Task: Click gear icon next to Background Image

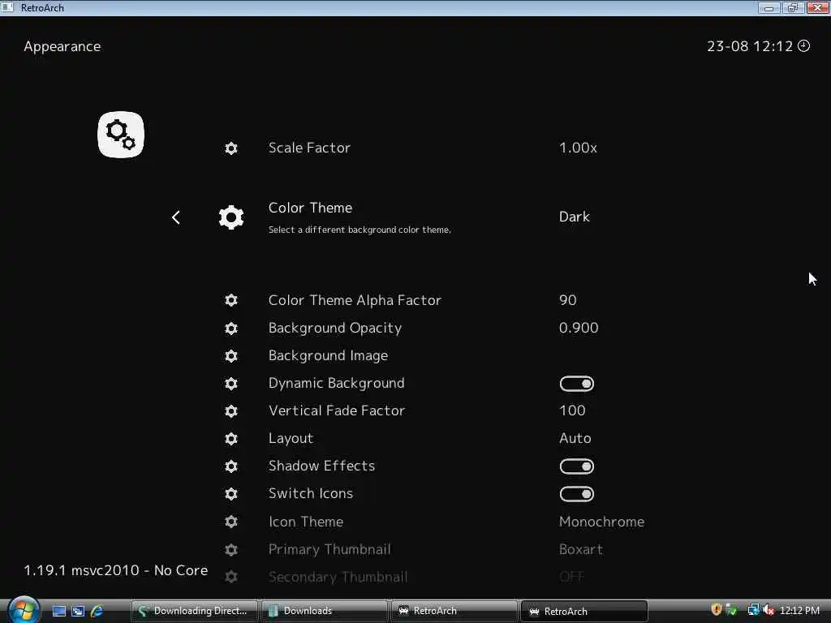Action: (x=231, y=356)
